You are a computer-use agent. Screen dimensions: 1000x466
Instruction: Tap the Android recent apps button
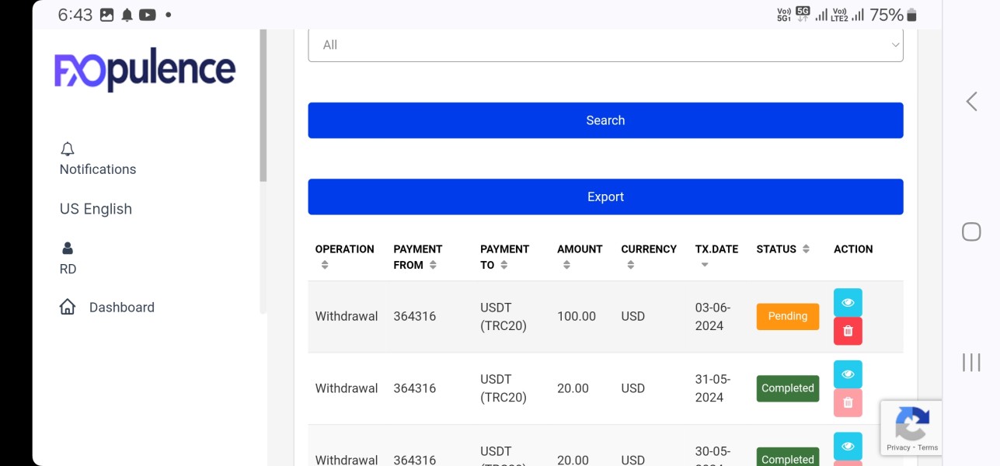pos(971,362)
